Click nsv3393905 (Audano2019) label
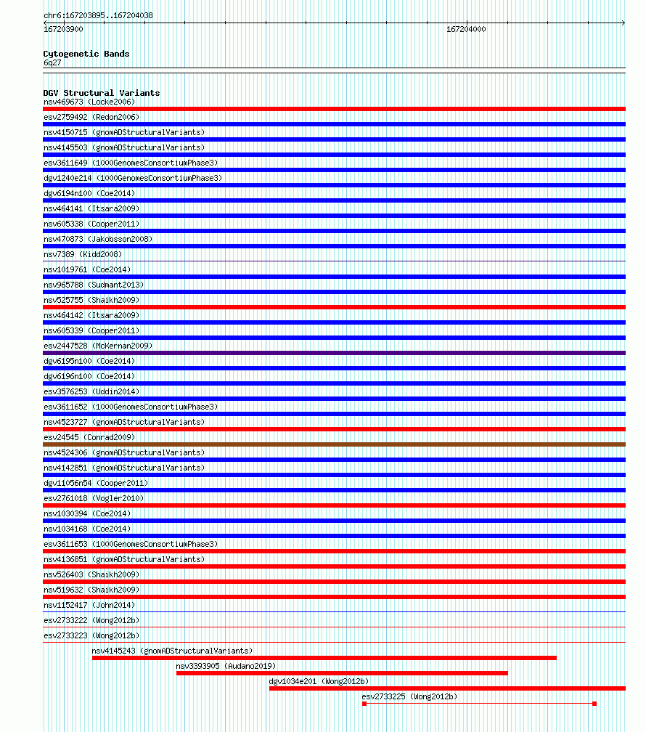This screenshot has width=646, height=732. coord(226,666)
